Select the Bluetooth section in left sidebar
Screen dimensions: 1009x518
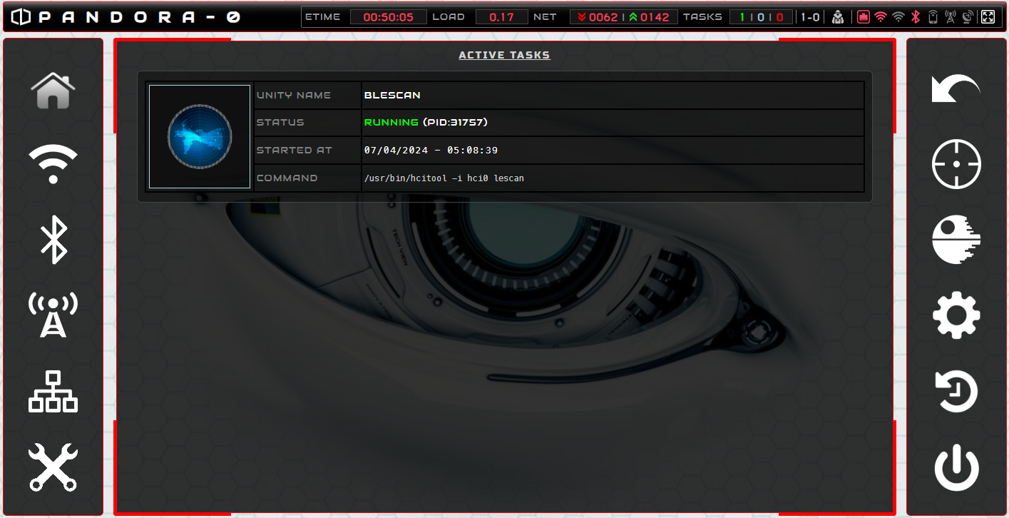pos(53,240)
